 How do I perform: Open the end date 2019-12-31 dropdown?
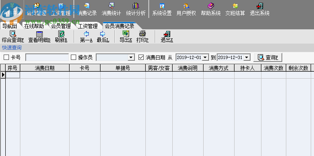point(247,57)
